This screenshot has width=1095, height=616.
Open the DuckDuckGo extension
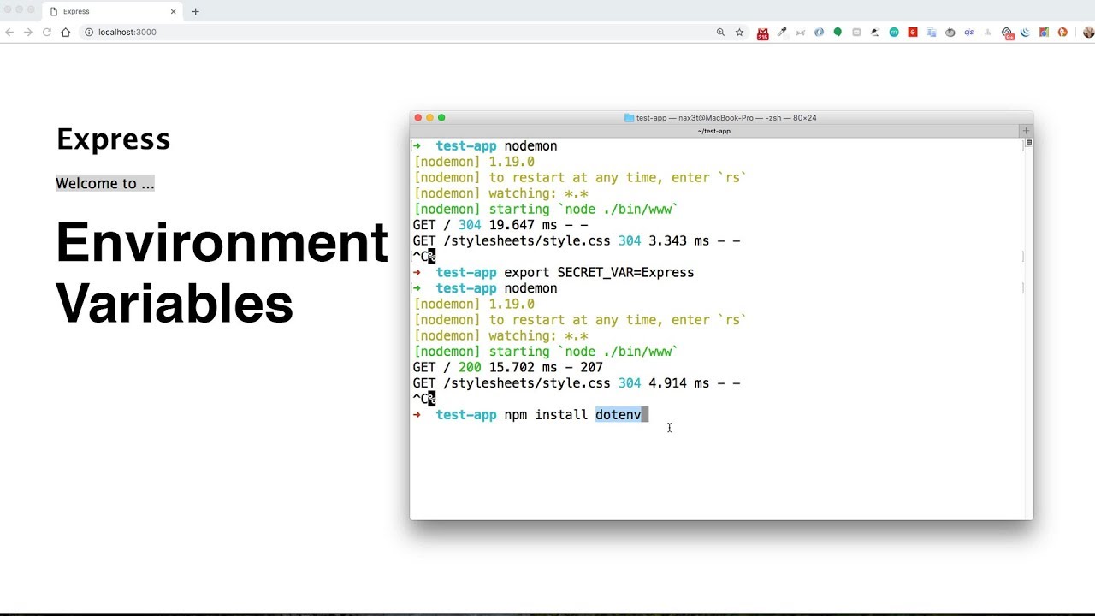pyautogui.click(x=1062, y=32)
